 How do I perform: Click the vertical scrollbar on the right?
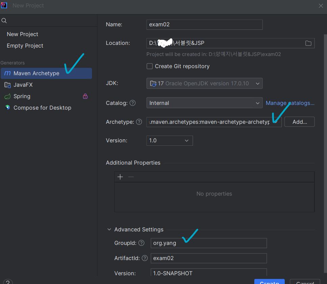coord(325,154)
